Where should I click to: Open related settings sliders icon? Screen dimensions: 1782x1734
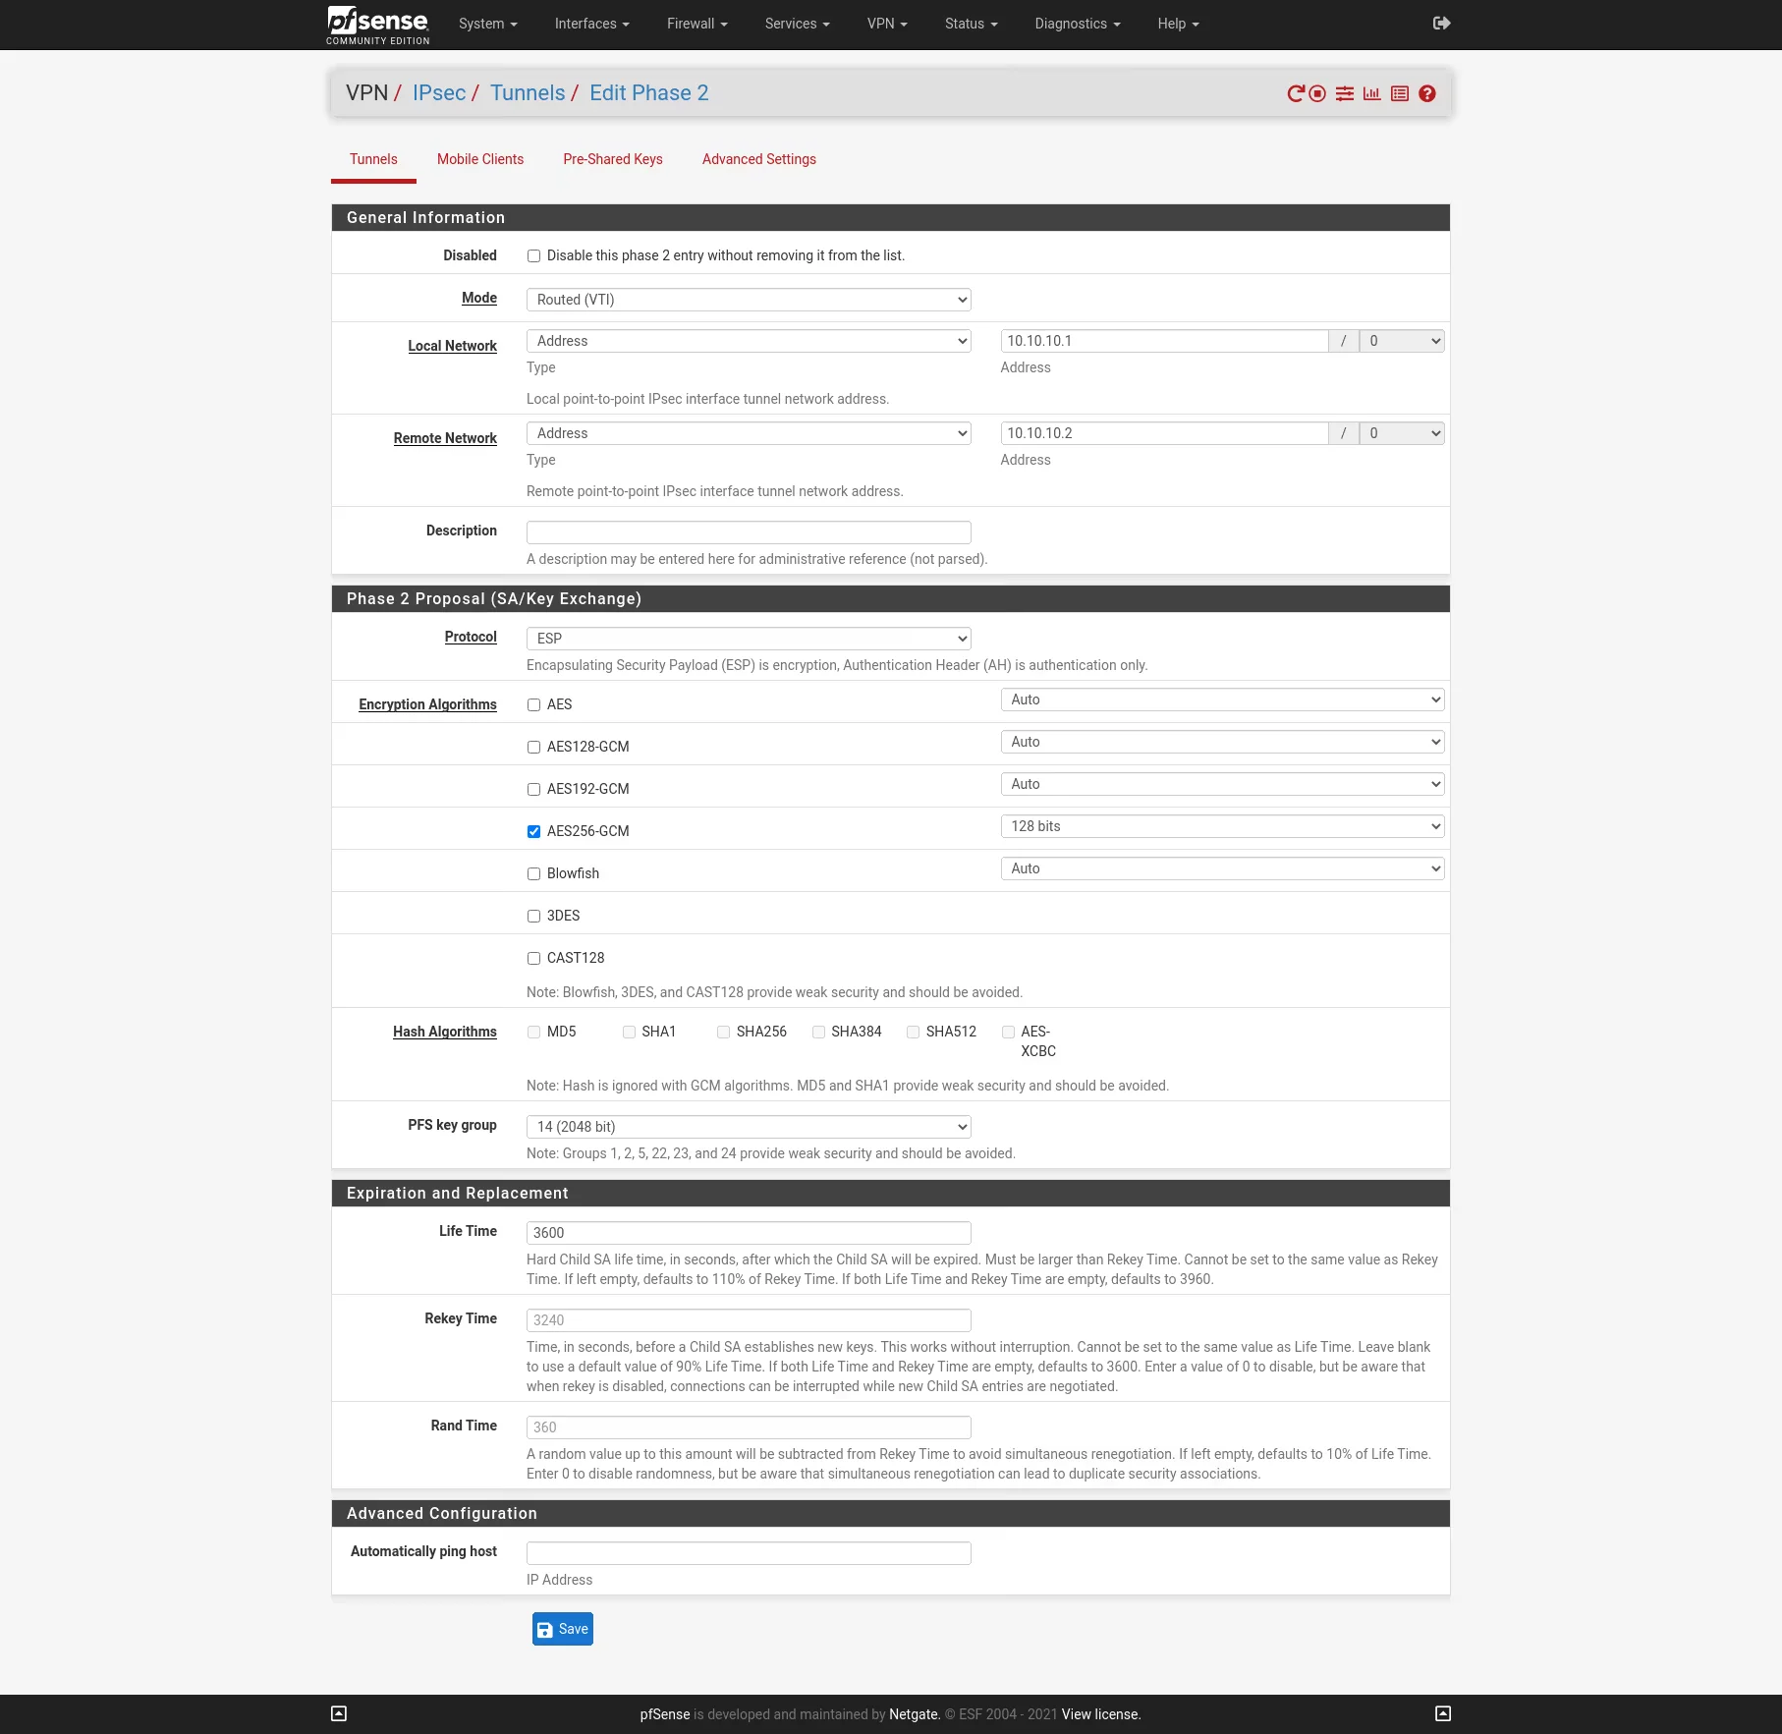pyautogui.click(x=1345, y=93)
